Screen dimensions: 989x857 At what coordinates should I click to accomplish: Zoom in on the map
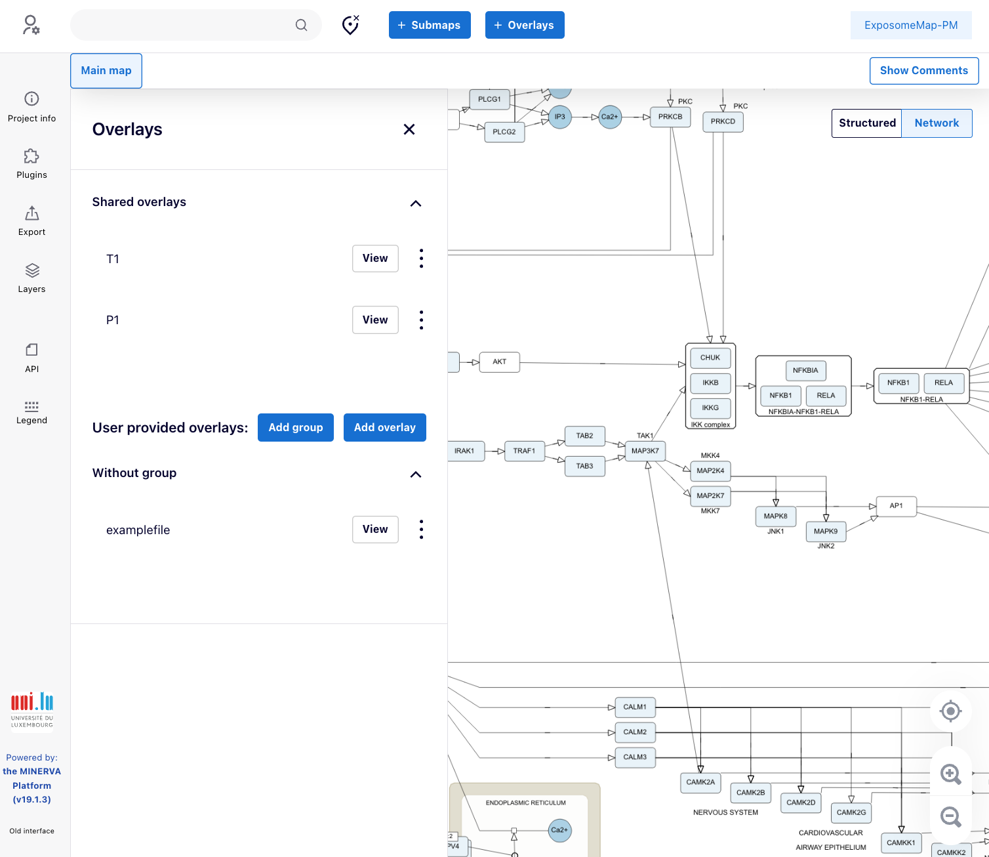click(950, 774)
